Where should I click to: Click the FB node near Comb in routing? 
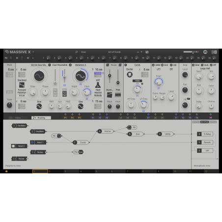pos(56,136)
